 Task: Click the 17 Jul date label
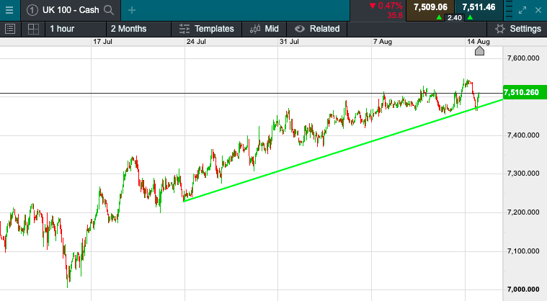click(102, 42)
